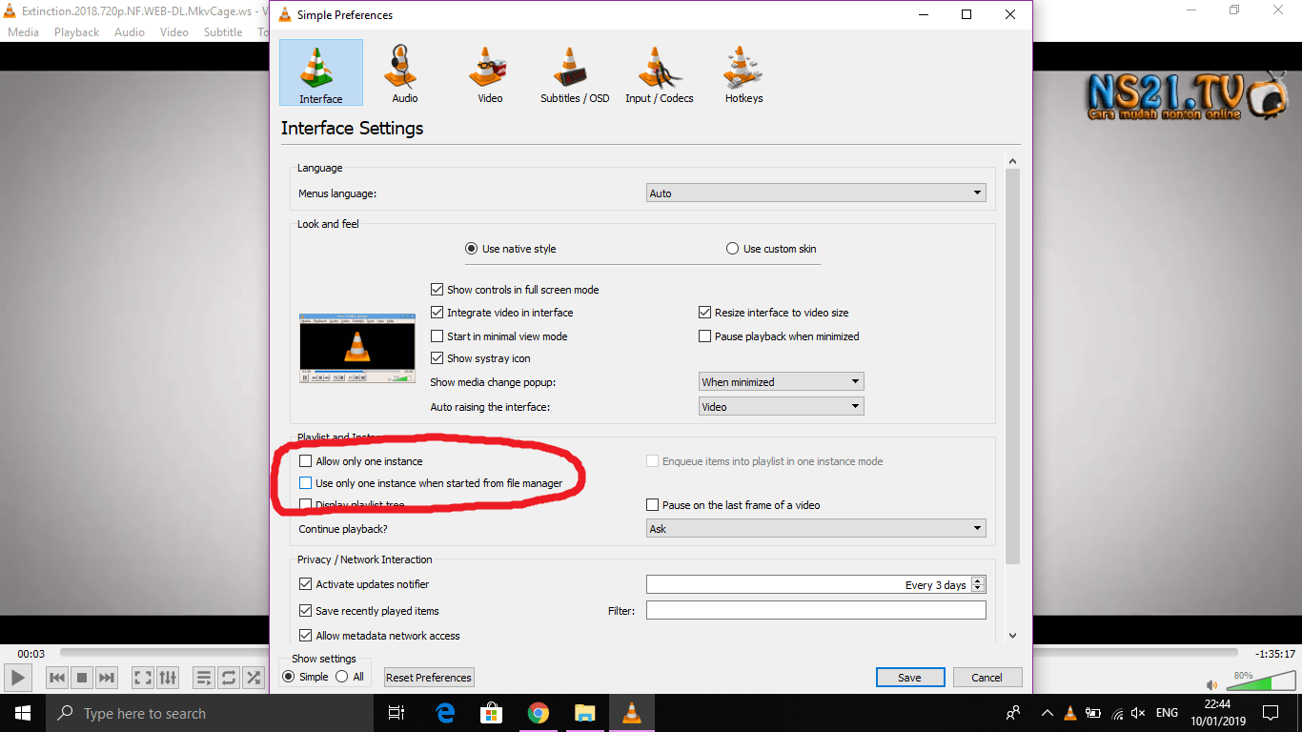Screen dimensions: 1302x732
Task: Click the Play button in VLC player
Action: [x=18, y=678]
